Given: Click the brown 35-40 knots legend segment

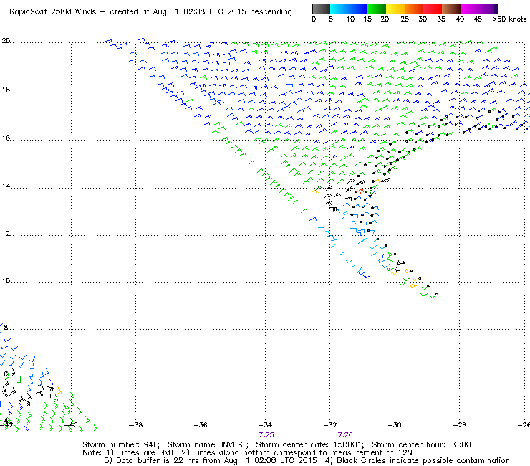Looking at the screenshot, I should click(451, 9).
